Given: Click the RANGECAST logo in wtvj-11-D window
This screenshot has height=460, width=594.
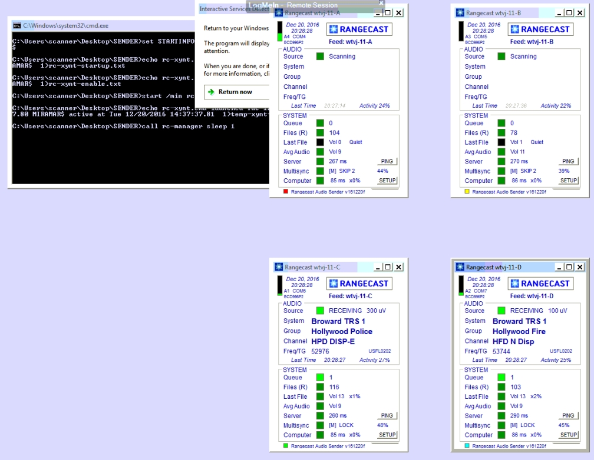Looking at the screenshot, I should (x=540, y=284).
